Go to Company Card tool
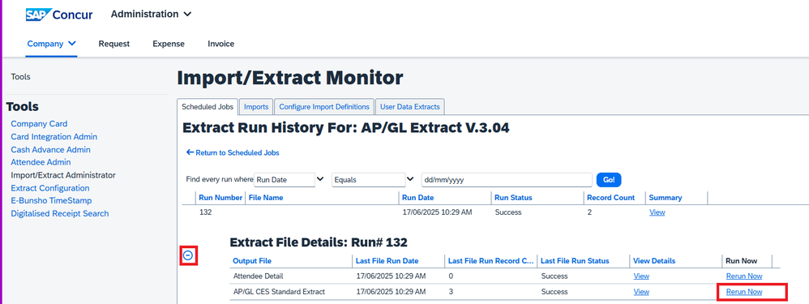809x304 pixels. click(x=39, y=124)
